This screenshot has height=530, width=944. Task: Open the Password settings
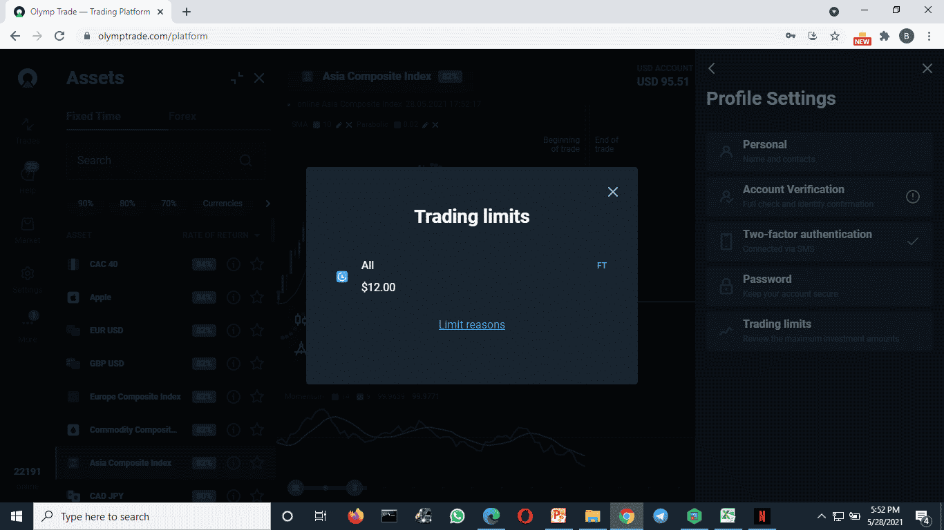point(820,286)
